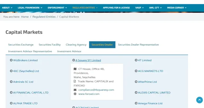Click the CT House, Office 4B address line
Image resolution: width=204 pixels, height=108 pixels.
pyautogui.click(x=91, y=69)
